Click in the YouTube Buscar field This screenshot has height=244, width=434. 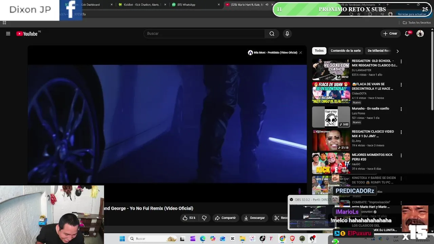pos(204,34)
